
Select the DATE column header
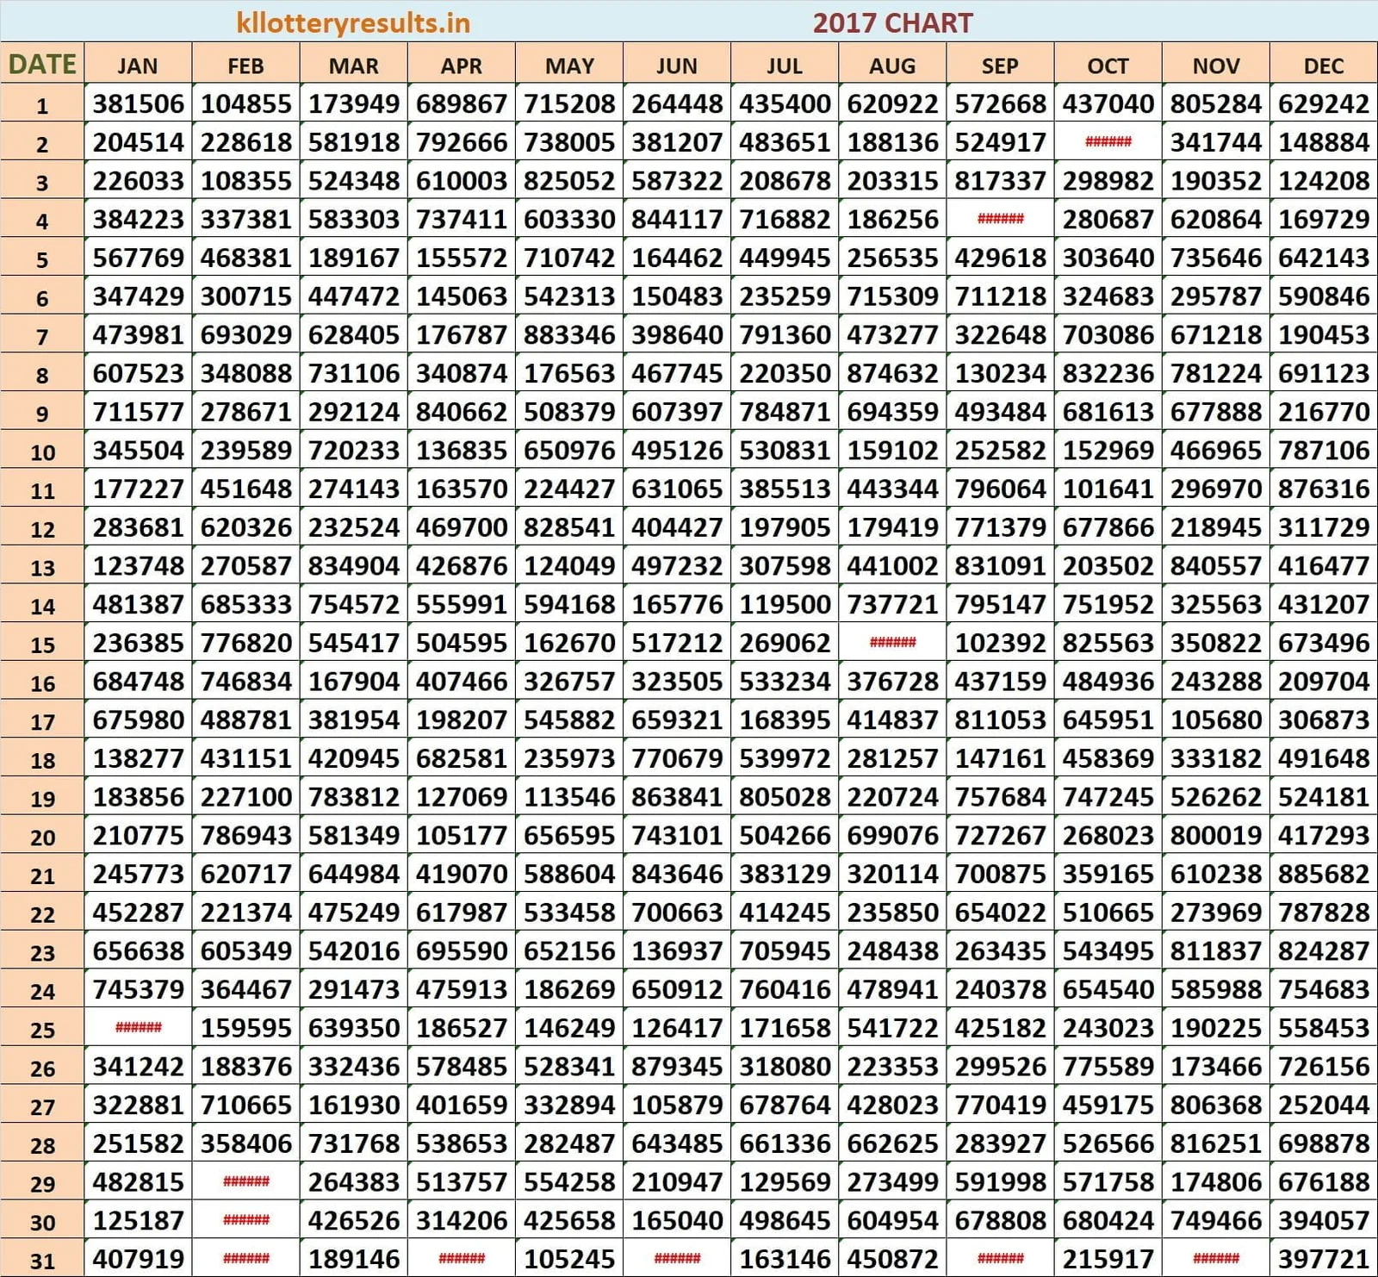[x=42, y=65]
